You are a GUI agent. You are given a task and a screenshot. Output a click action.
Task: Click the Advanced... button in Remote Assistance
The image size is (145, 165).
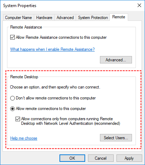point(116,60)
